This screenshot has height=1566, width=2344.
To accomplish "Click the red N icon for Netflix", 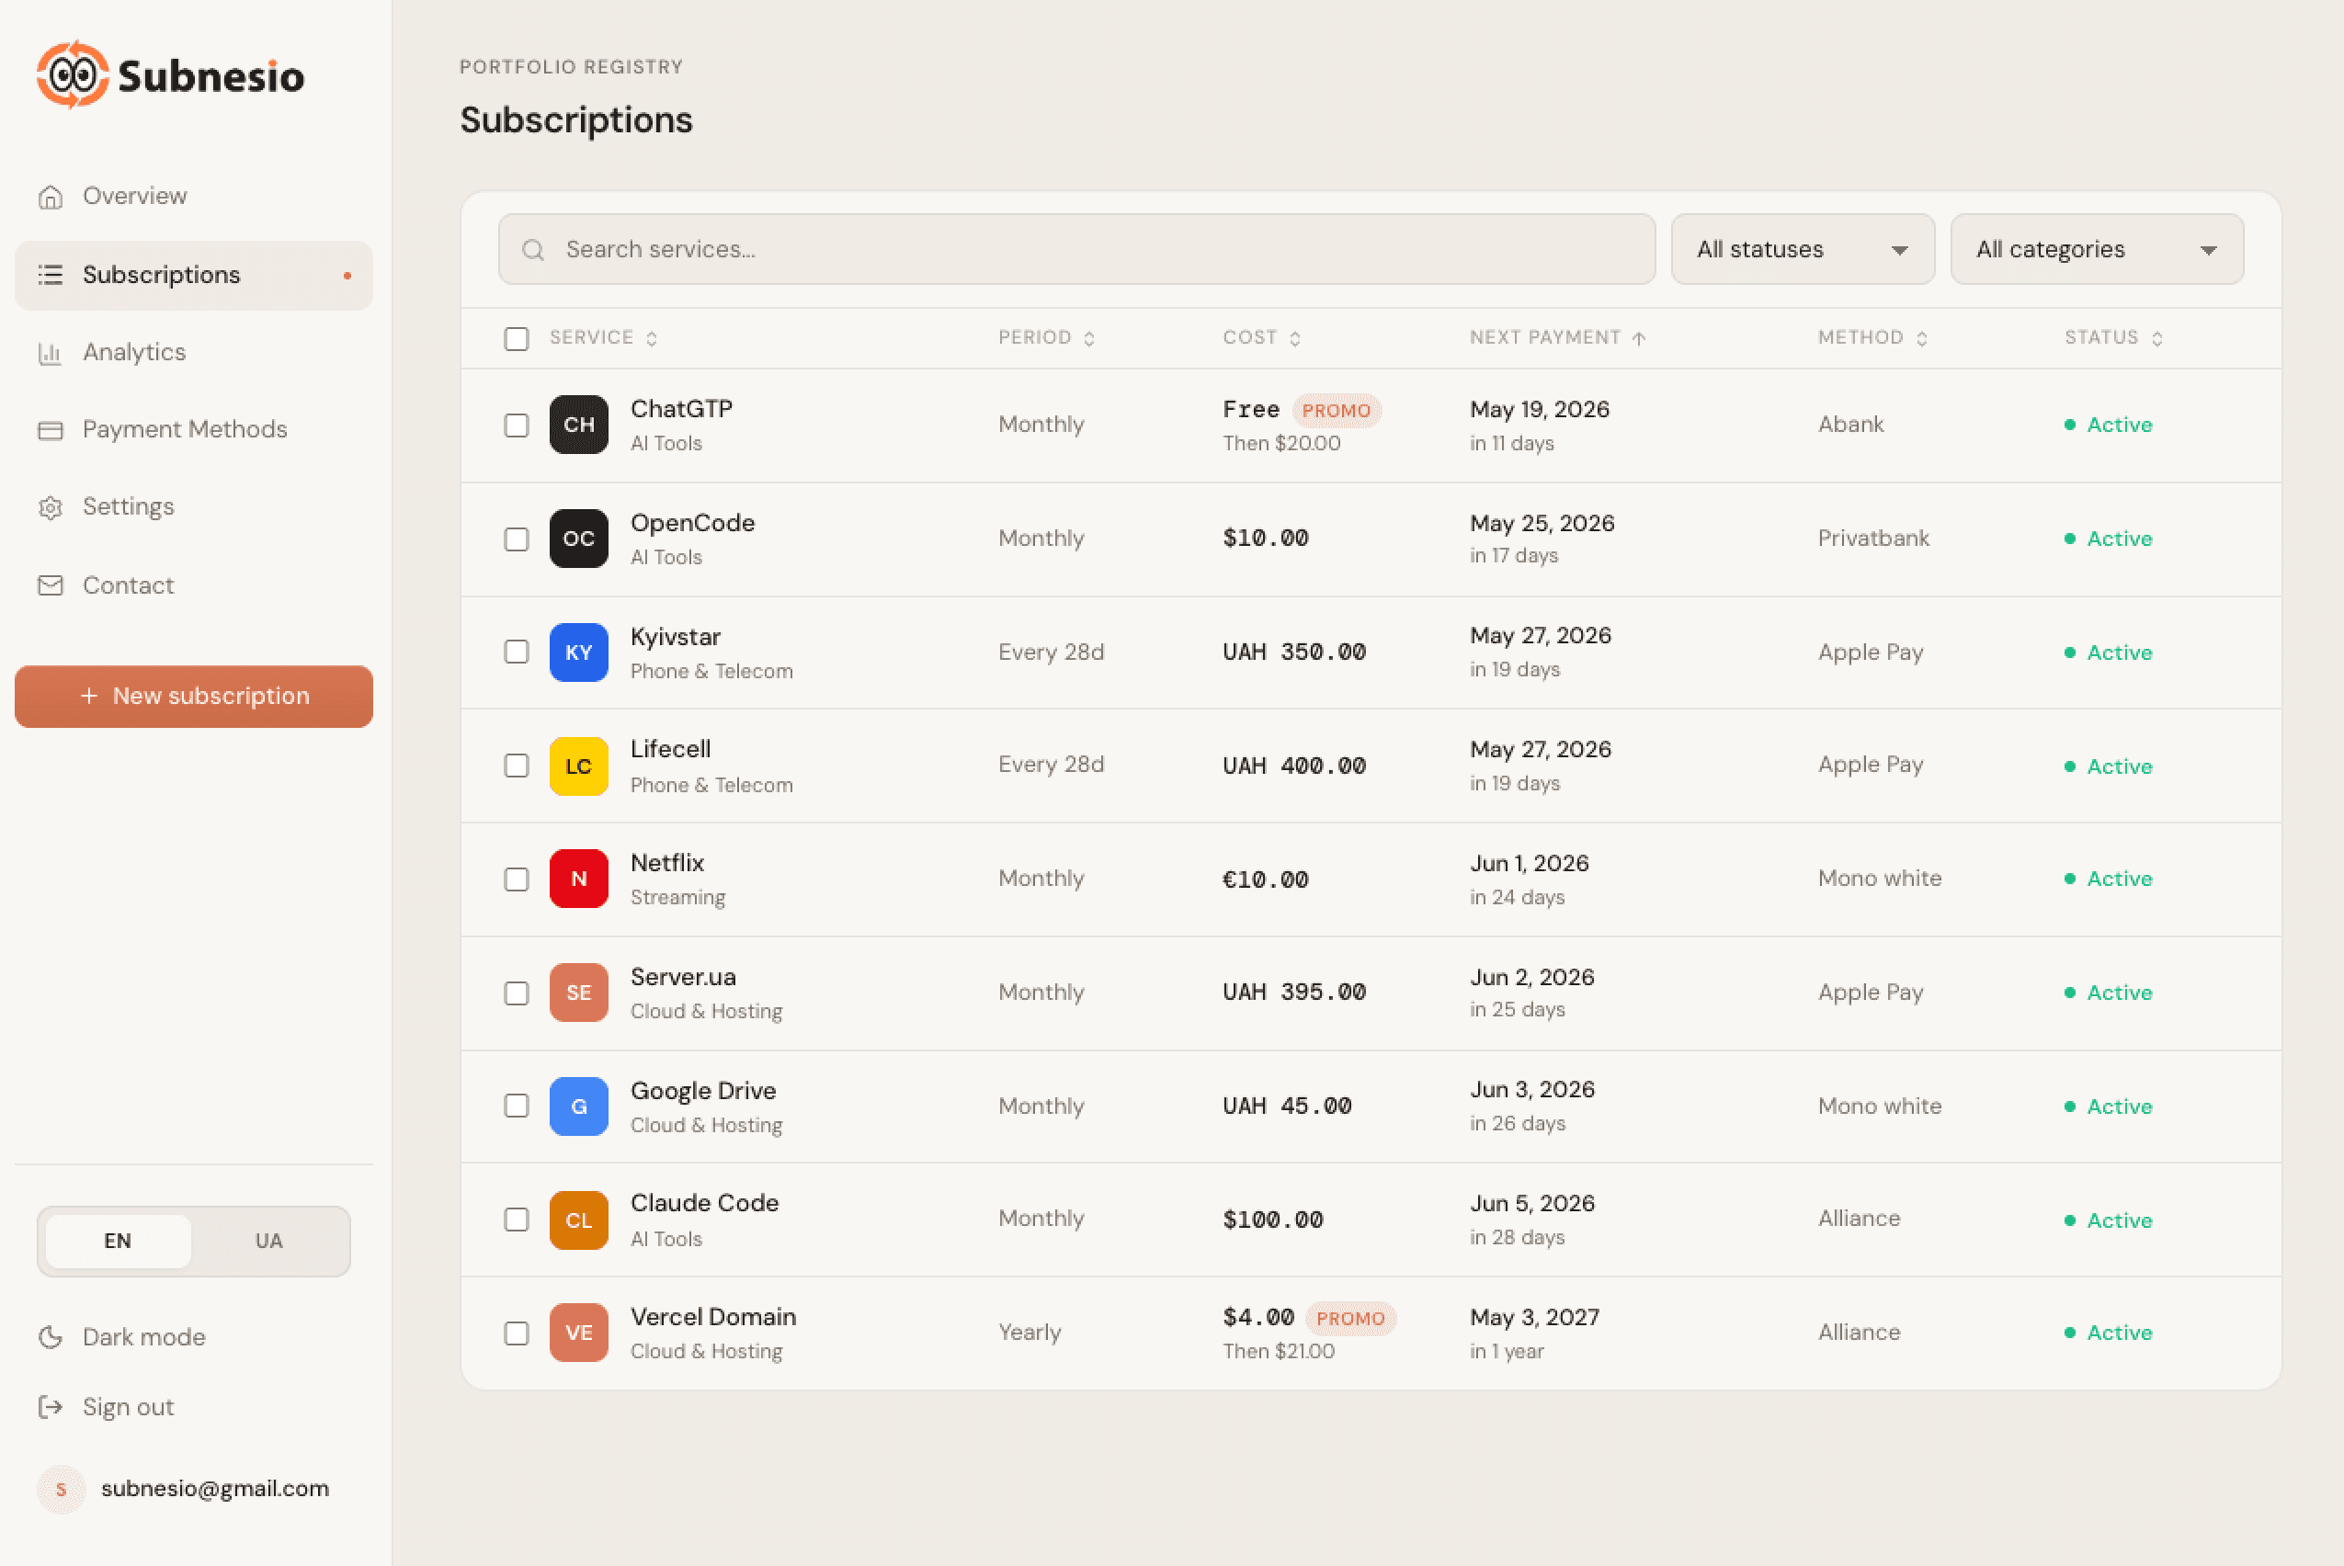I will 579,879.
